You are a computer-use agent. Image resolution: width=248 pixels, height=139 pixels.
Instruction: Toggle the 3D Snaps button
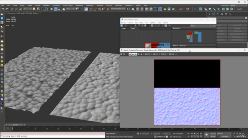pos(91,9)
